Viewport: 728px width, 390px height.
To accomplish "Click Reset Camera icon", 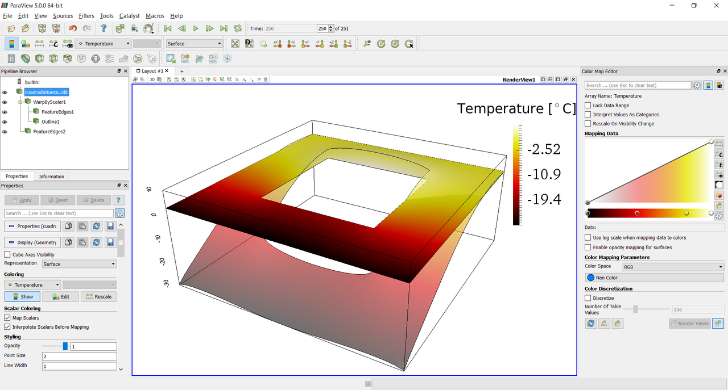I will point(235,44).
